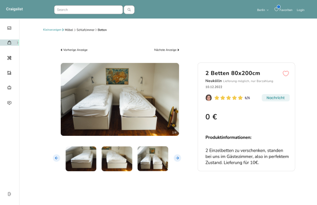Toggle the heart favorite on listing
This screenshot has width=317, height=205.
286,73
